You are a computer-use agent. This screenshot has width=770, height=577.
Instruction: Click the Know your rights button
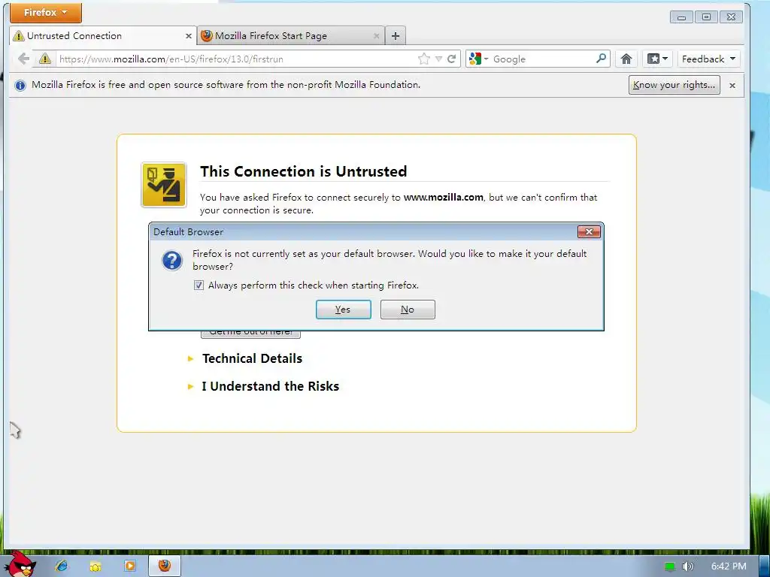point(675,85)
